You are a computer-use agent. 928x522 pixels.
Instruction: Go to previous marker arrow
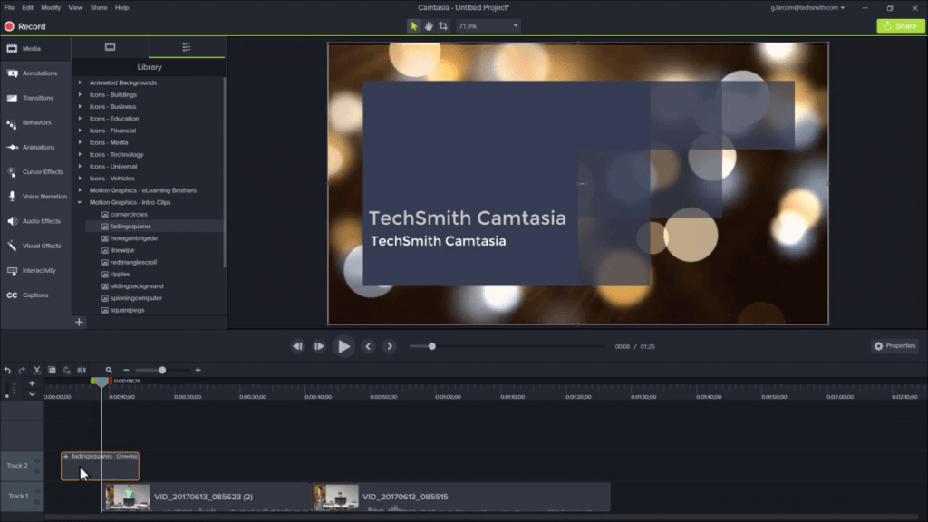(368, 347)
